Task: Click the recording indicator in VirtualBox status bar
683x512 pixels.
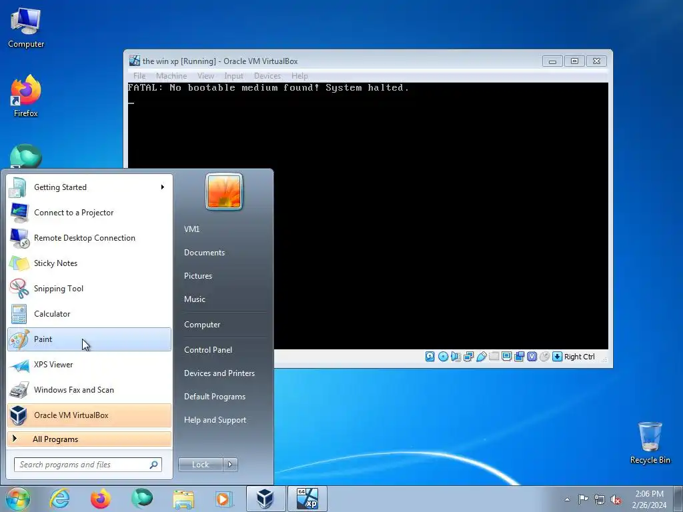Action: pyautogui.click(x=519, y=357)
